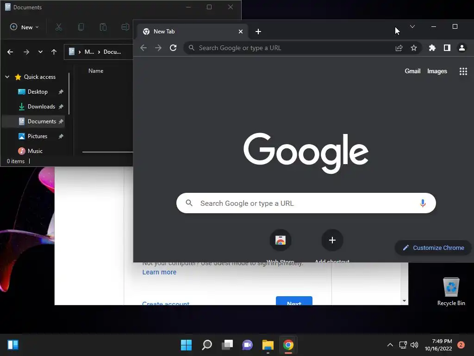Open File Explorer from taskbar
This screenshot has height=356, width=474.
pyautogui.click(x=268, y=345)
